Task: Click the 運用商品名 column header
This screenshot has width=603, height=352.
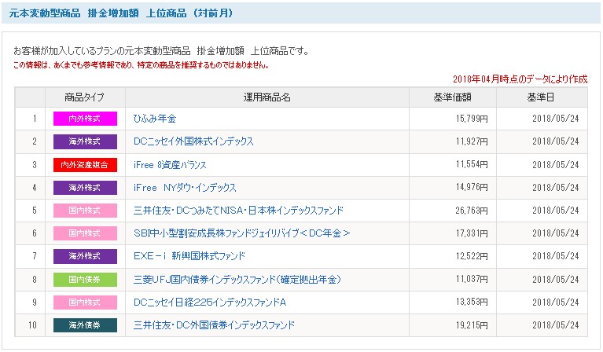Action: tap(267, 97)
